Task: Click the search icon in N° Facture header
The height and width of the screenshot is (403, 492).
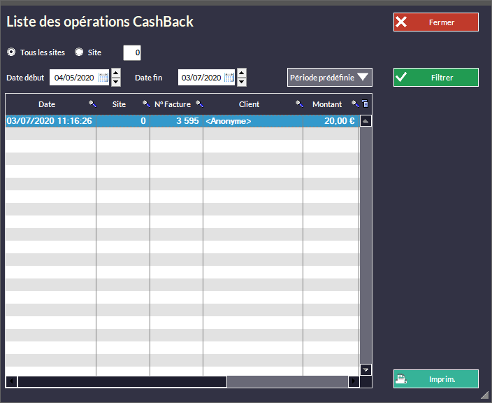Action: click(x=199, y=104)
